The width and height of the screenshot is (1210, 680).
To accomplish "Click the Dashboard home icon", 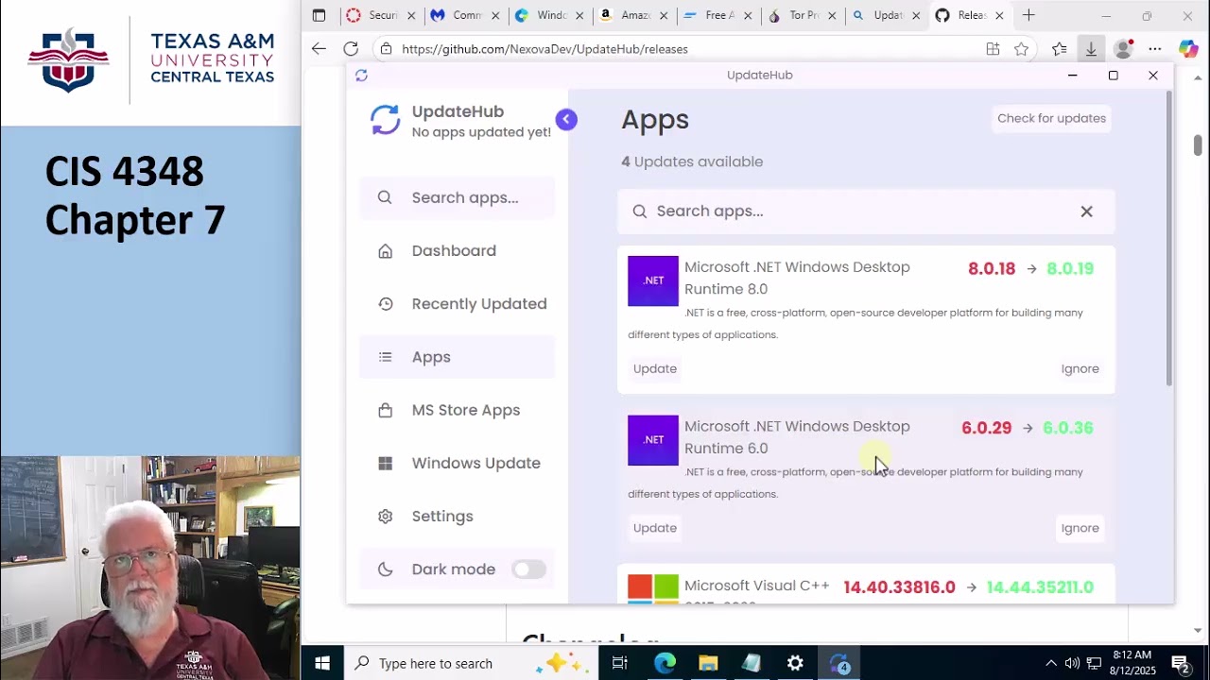I will point(385,251).
